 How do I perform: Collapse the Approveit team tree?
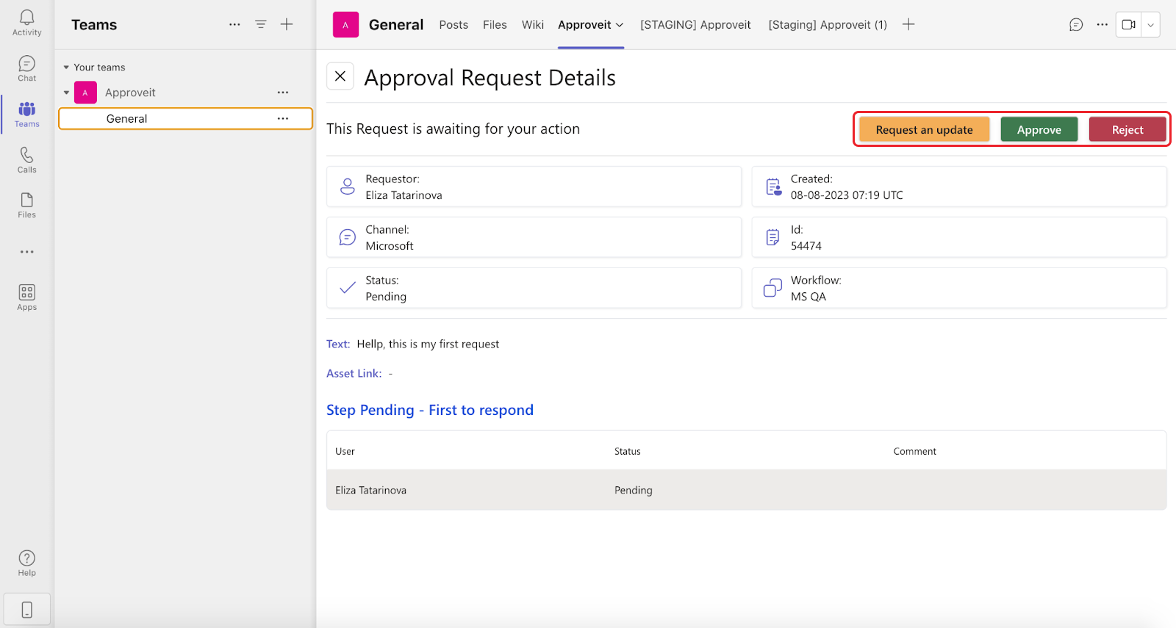(66, 93)
